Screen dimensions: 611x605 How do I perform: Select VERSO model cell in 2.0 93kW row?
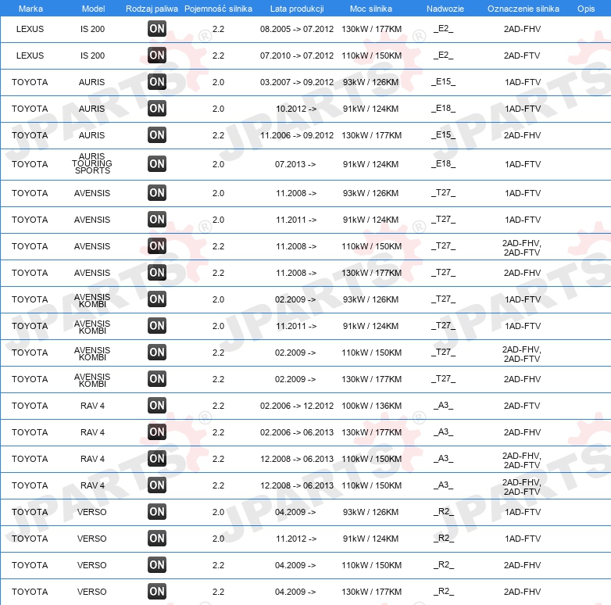92,512
